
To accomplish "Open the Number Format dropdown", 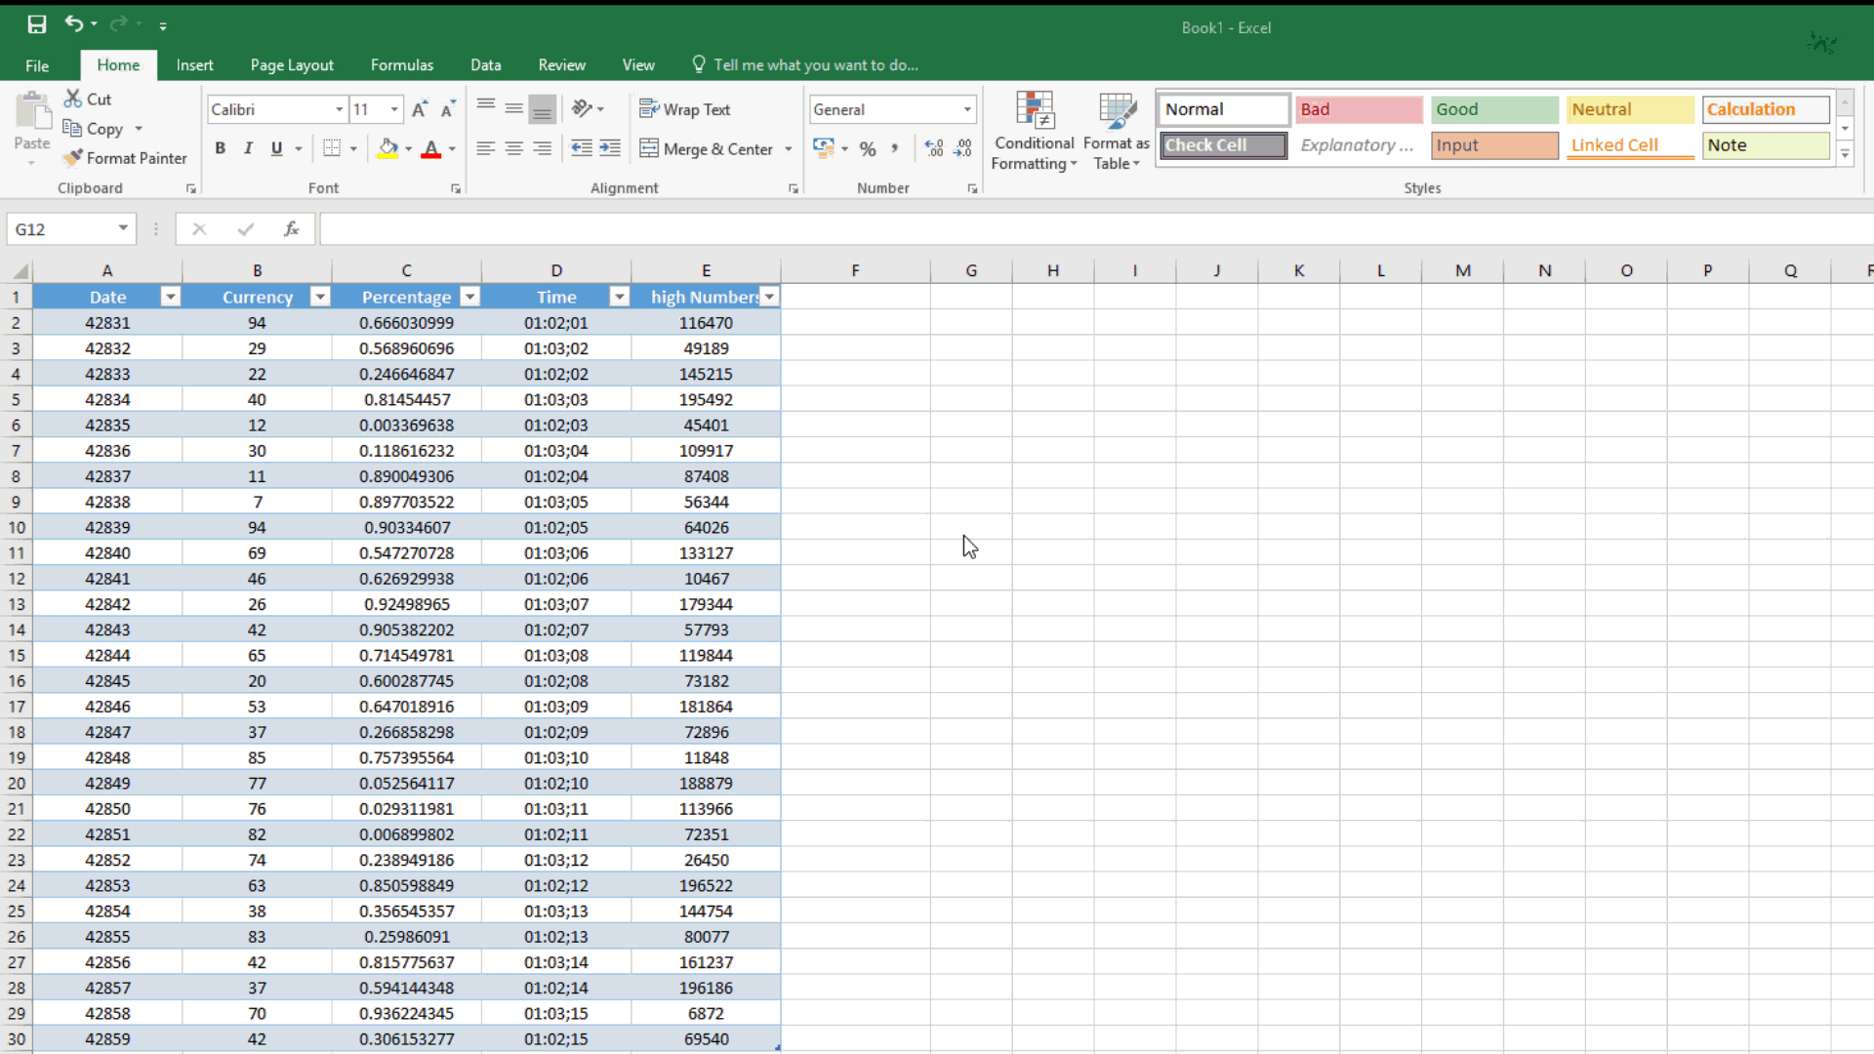I will (x=966, y=109).
